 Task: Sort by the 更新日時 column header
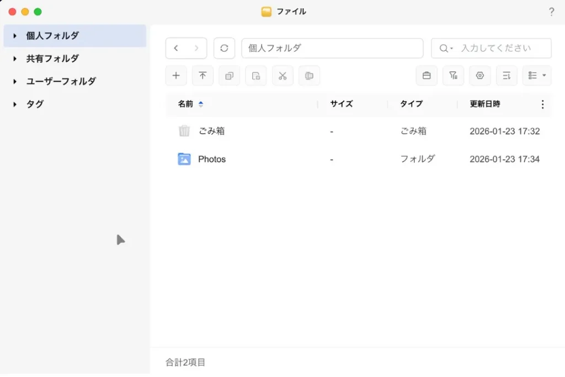[x=484, y=104]
